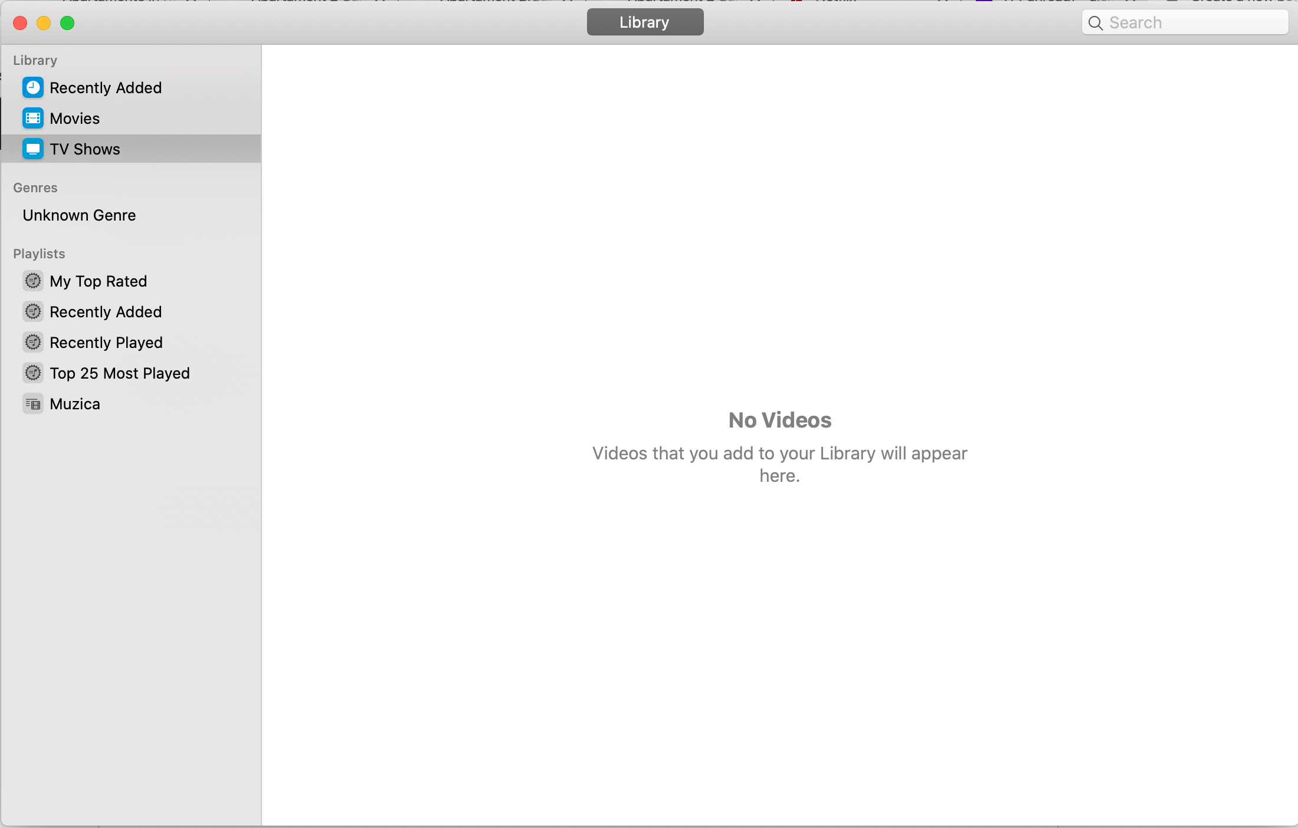Viewport: 1298px width, 828px height.
Task: Focus the Search input field
Action: pyautogui.click(x=1192, y=23)
